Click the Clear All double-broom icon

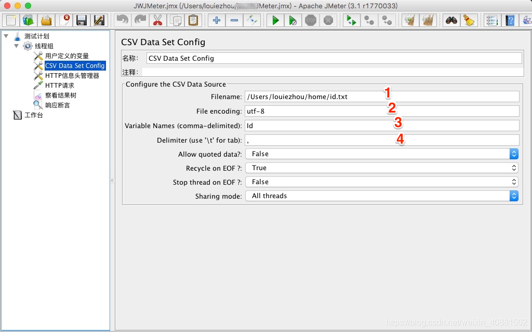[428, 20]
